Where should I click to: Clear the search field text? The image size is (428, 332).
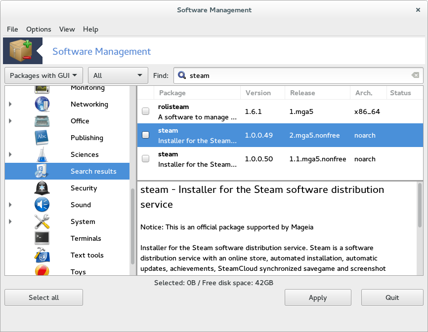[415, 75]
